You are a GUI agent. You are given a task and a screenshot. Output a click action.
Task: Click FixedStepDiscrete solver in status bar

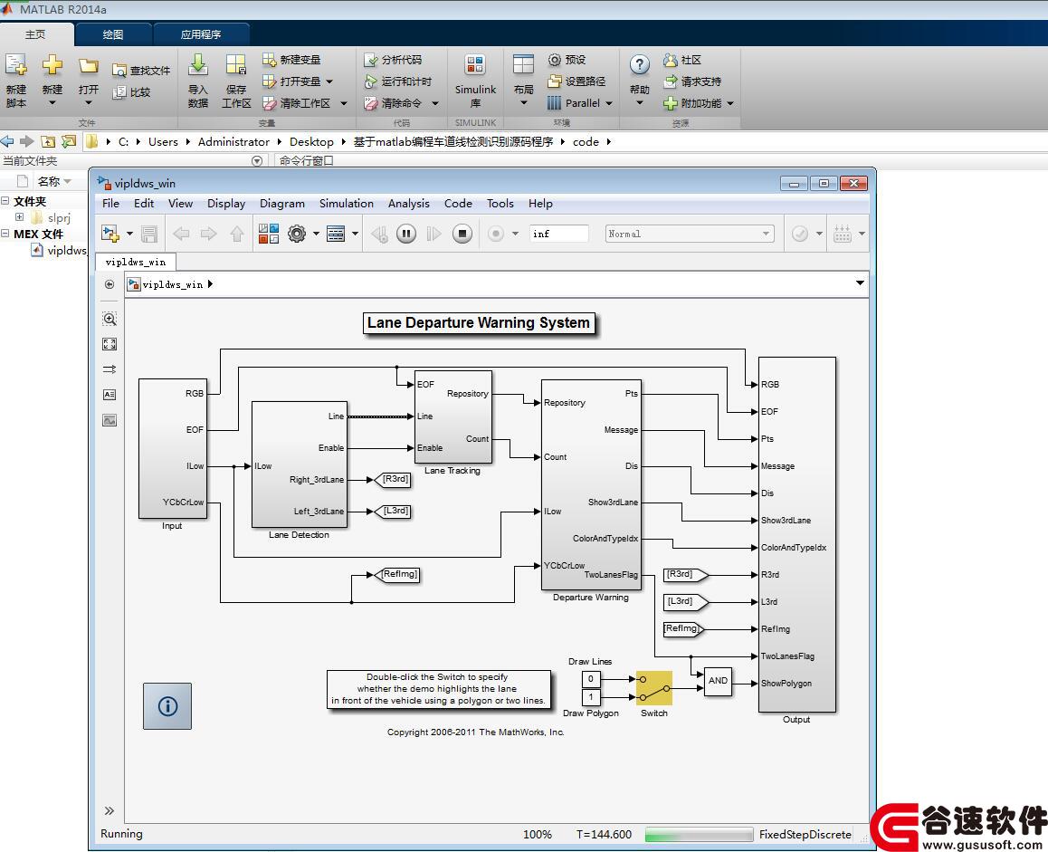point(805,834)
